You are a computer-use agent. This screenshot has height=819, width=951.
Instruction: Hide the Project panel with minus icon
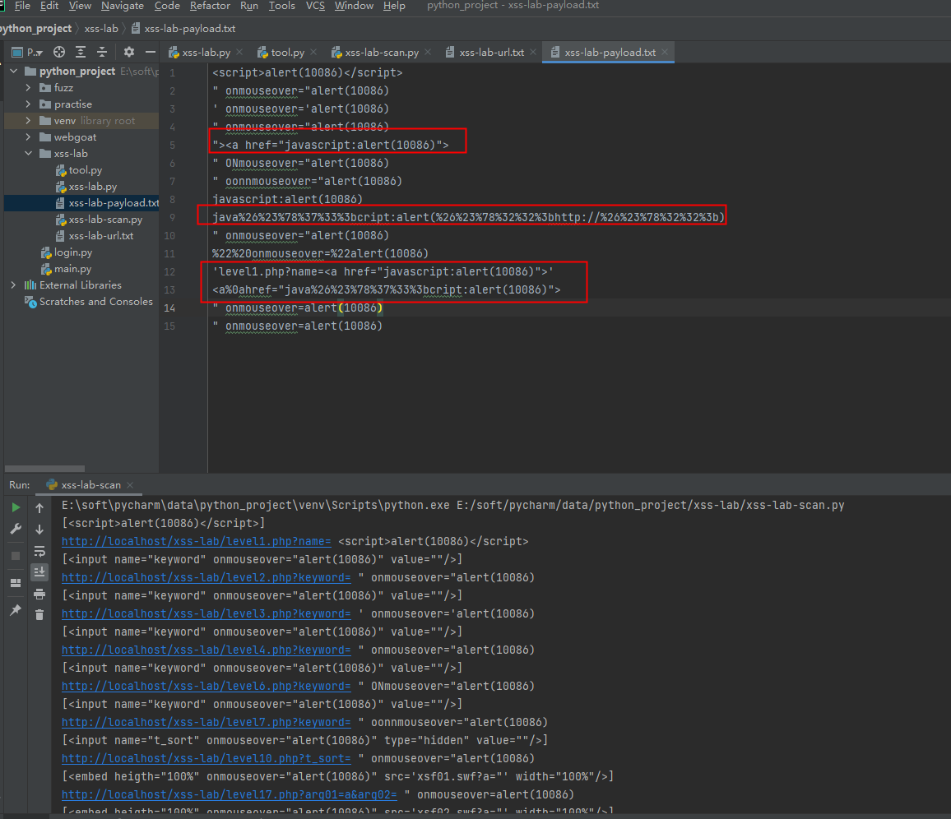(x=151, y=52)
